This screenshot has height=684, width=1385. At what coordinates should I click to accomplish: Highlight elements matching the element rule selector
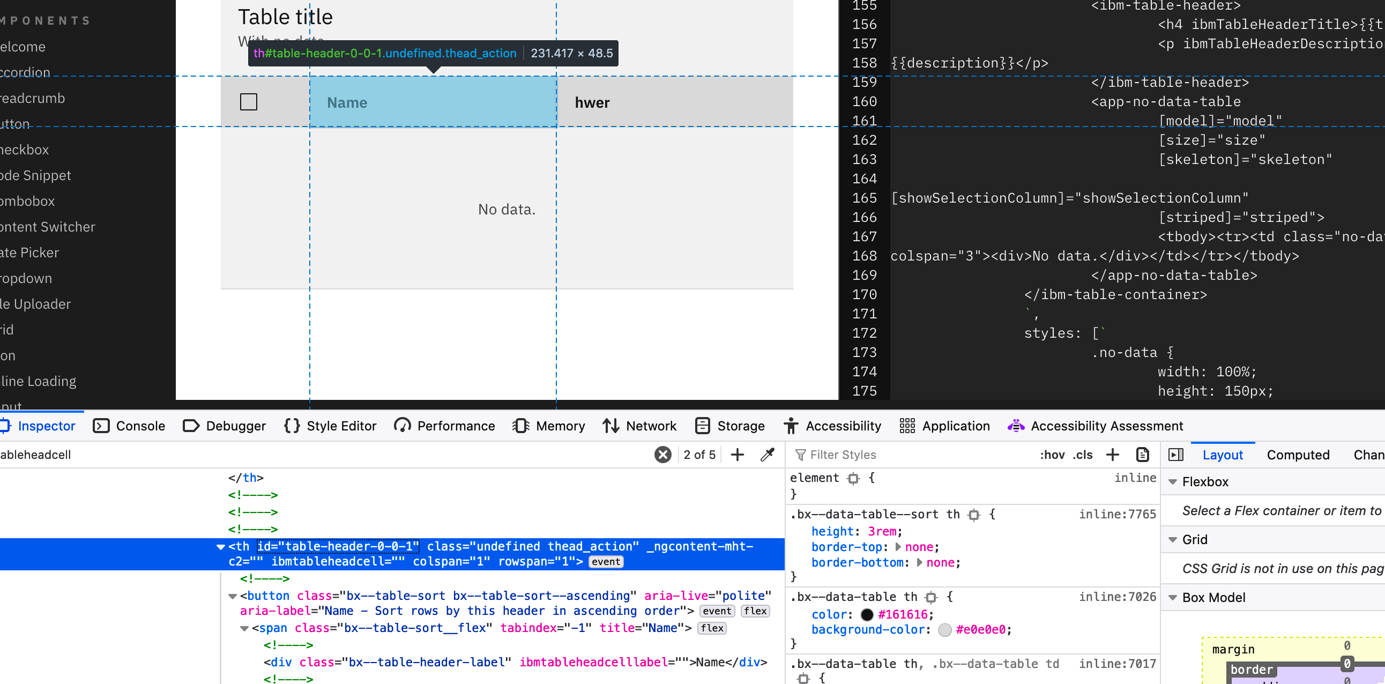click(853, 479)
